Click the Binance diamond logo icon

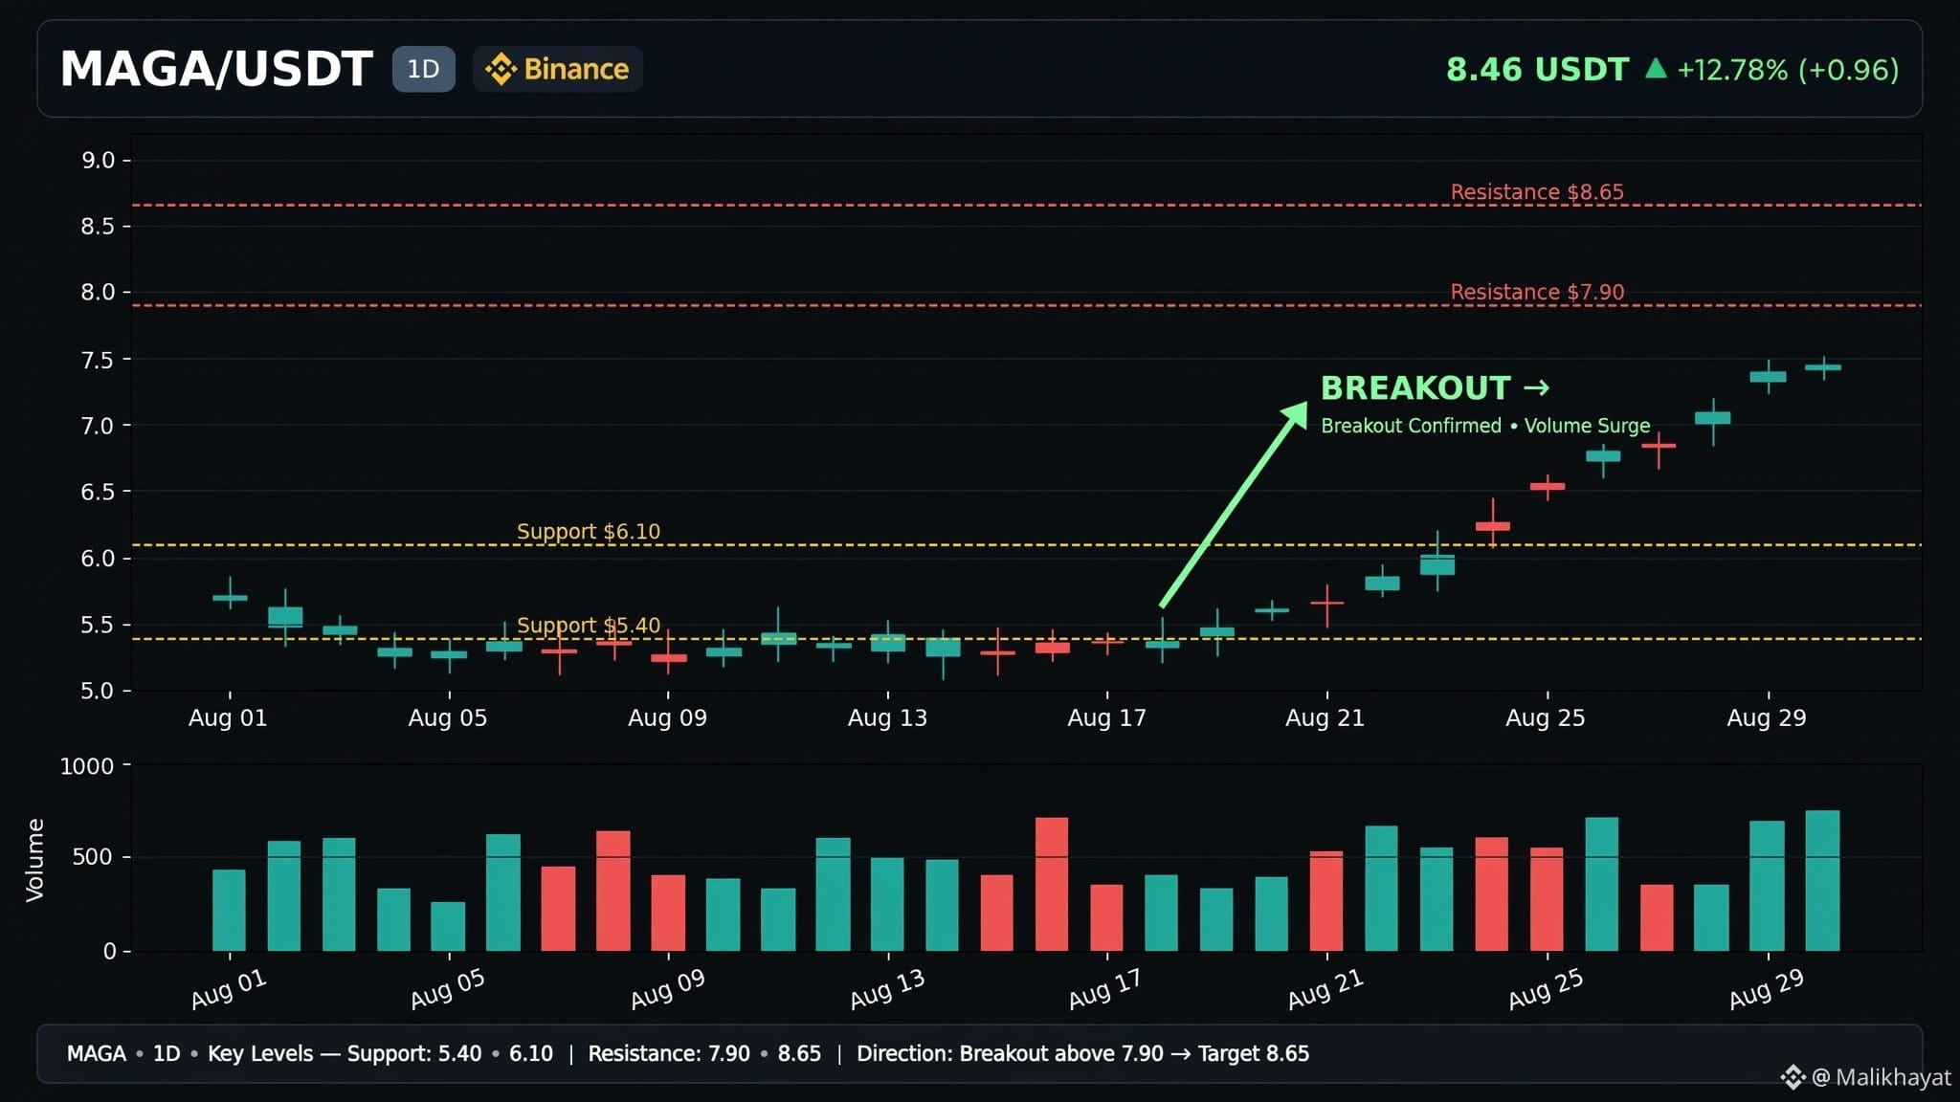(x=501, y=69)
